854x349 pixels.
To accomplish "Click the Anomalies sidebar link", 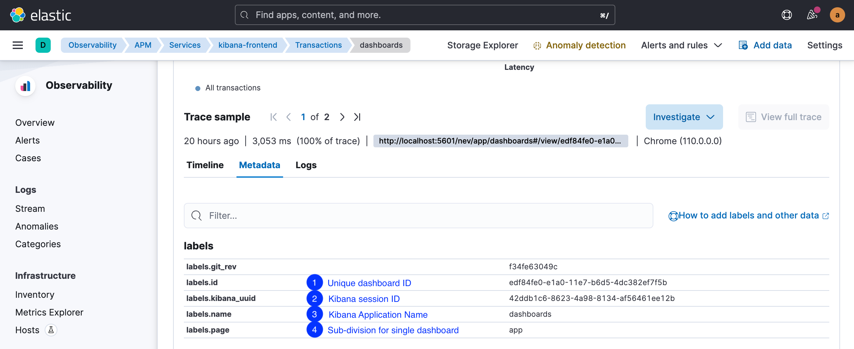I will tap(36, 226).
